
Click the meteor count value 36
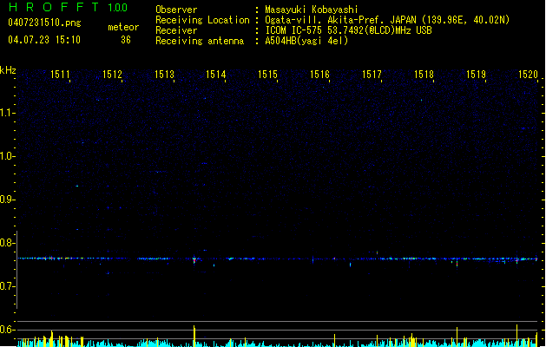tap(126, 40)
